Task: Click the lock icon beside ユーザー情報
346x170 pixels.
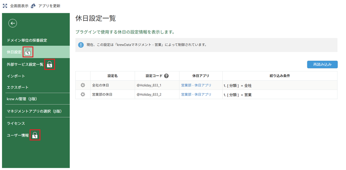Action: pos(35,135)
